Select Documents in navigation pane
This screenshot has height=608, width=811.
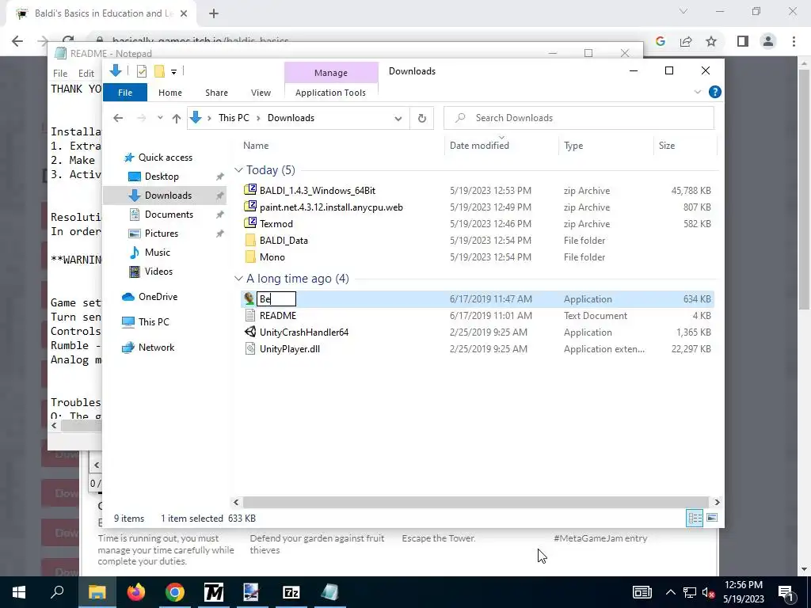169,214
